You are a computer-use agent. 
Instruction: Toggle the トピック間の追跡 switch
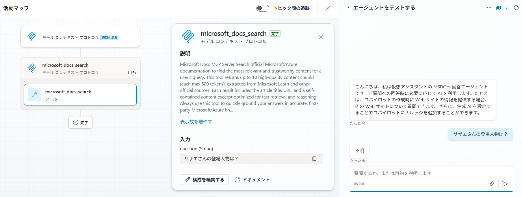point(262,8)
